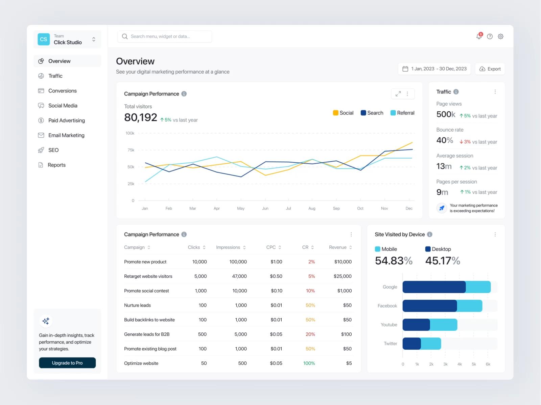541x405 pixels.
Task: Navigate to Paid Advertising
Action: (67, 120)
